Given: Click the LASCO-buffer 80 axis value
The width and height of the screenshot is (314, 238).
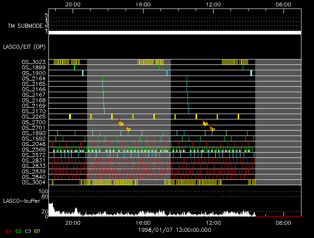Looking at the screenshot, I should pyautogui.click(x=45, y=197).
